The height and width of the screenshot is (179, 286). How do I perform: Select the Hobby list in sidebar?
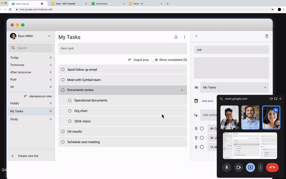tap(15, 103)
